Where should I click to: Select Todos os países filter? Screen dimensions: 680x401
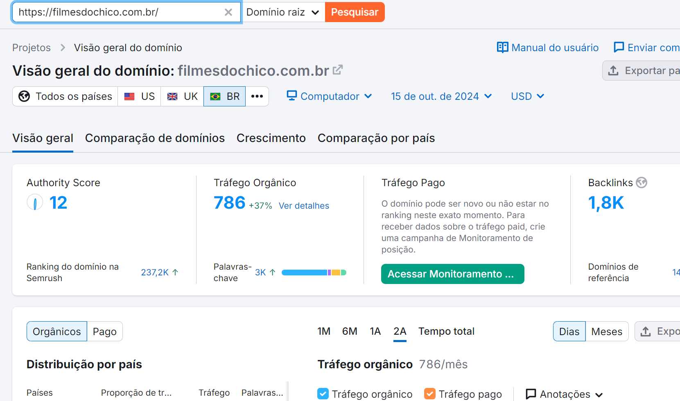(x=66, y=97)
